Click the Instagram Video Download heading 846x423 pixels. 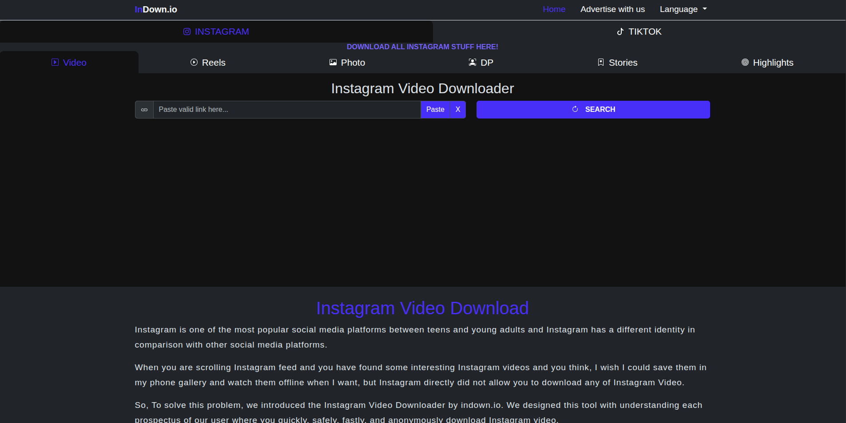(x=422, y=308)
